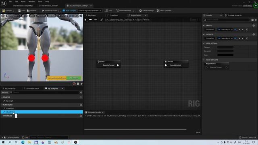Image resolution: width=258 pixels, height=145 pixels.
Task: Open the Asset menu
Action: click(x=23, y=2)
